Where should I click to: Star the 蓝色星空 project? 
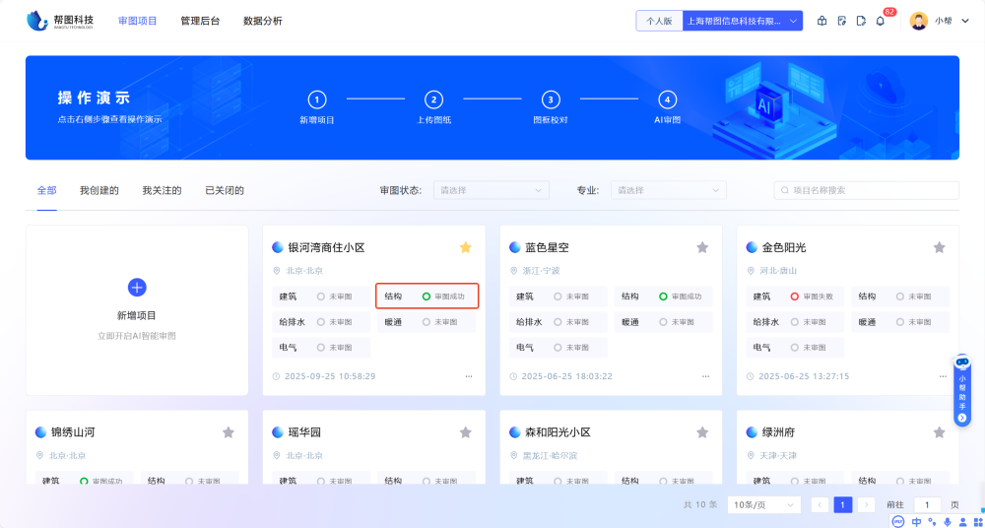tap(702, 247)
